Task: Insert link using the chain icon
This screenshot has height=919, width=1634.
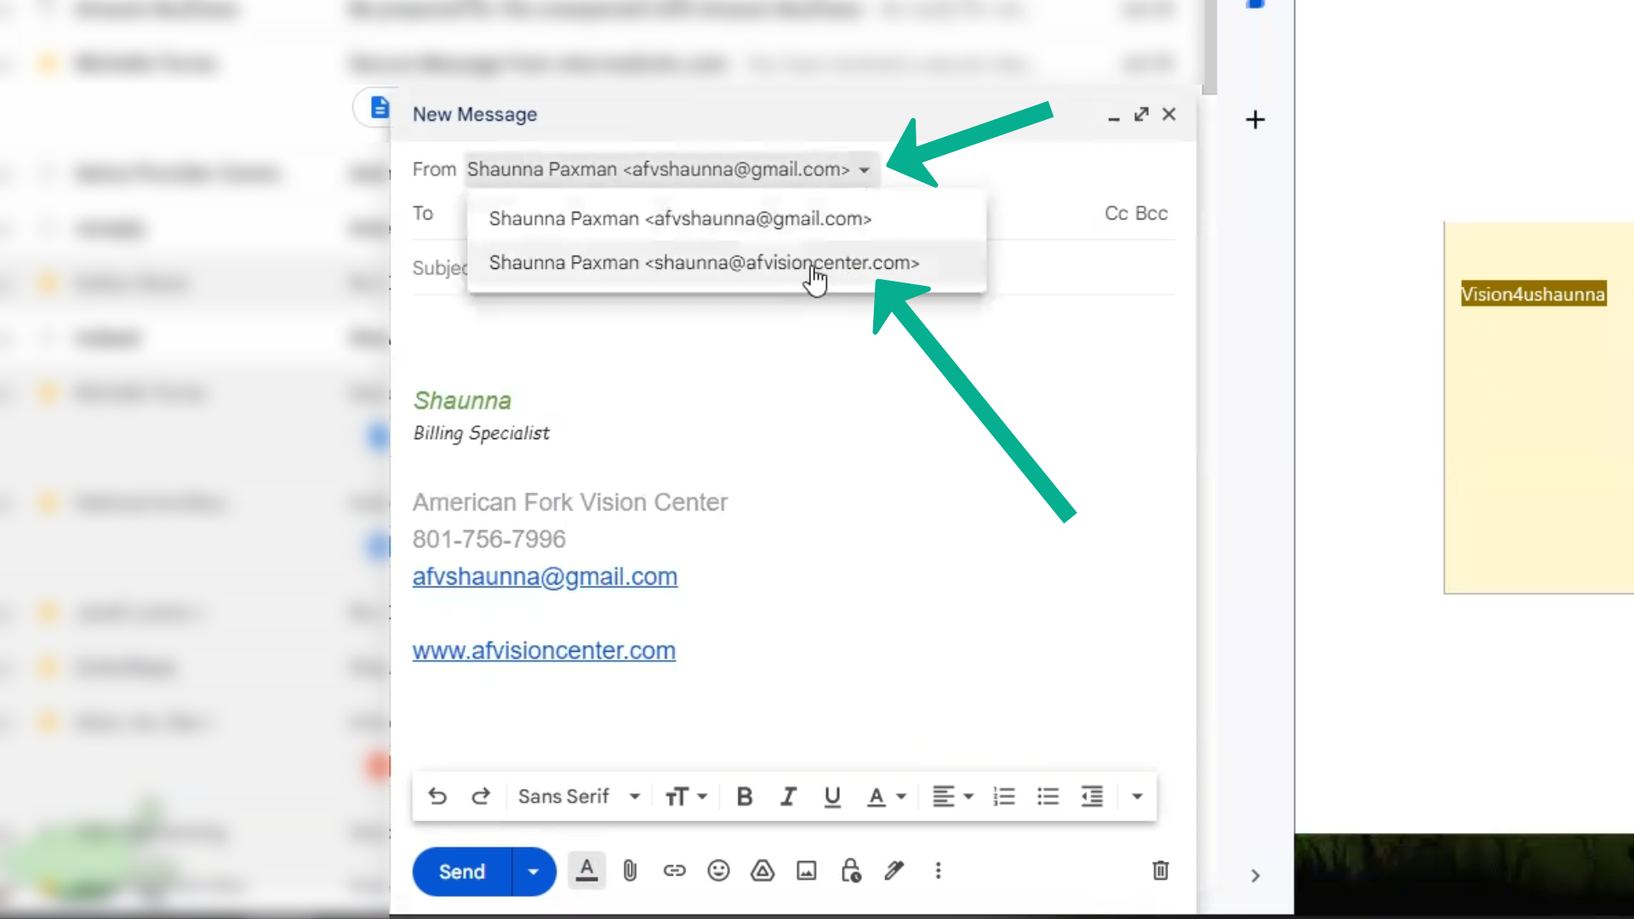Action: pos(674,870)
